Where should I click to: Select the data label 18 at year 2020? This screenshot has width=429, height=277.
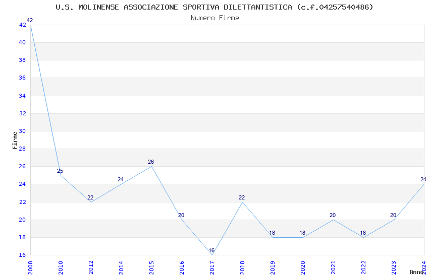tap(302, 233)
